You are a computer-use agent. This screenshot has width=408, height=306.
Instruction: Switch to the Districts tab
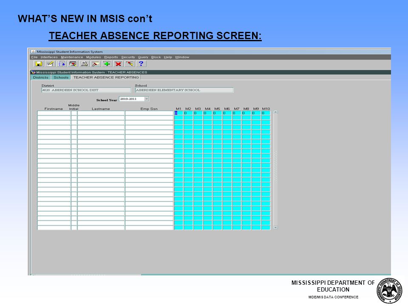pyautogui.click(x=41, y=77)
